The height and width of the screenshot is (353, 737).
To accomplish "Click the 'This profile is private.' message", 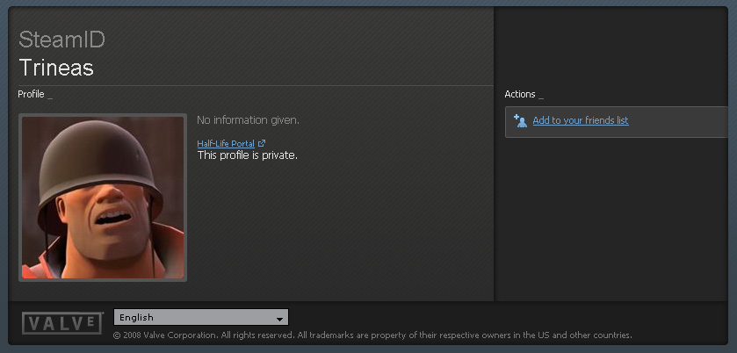I will [x=247, y=155].
